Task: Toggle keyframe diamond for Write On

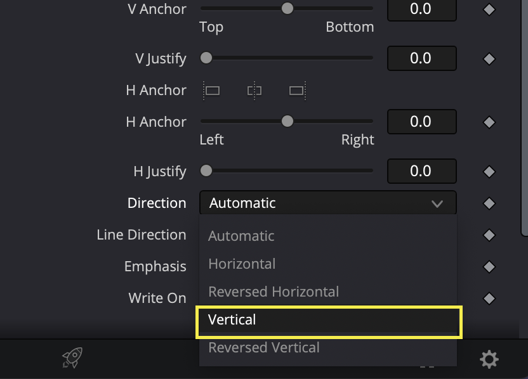Action: (x=489, y=298)
